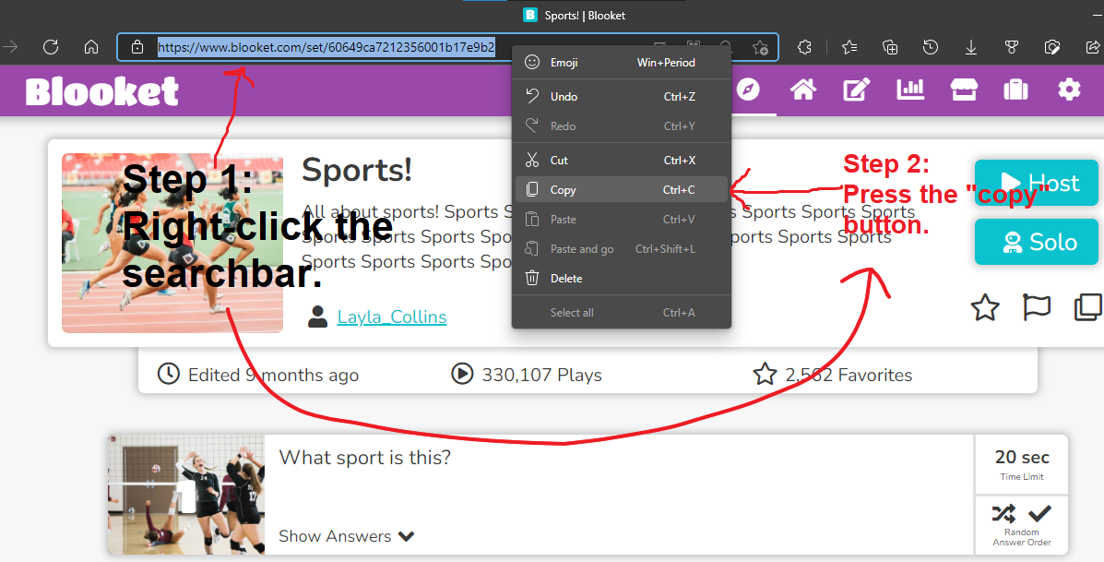This screenshot has height=562, width=1104.
Task: Host the Sports! set
Action: 1037,183
